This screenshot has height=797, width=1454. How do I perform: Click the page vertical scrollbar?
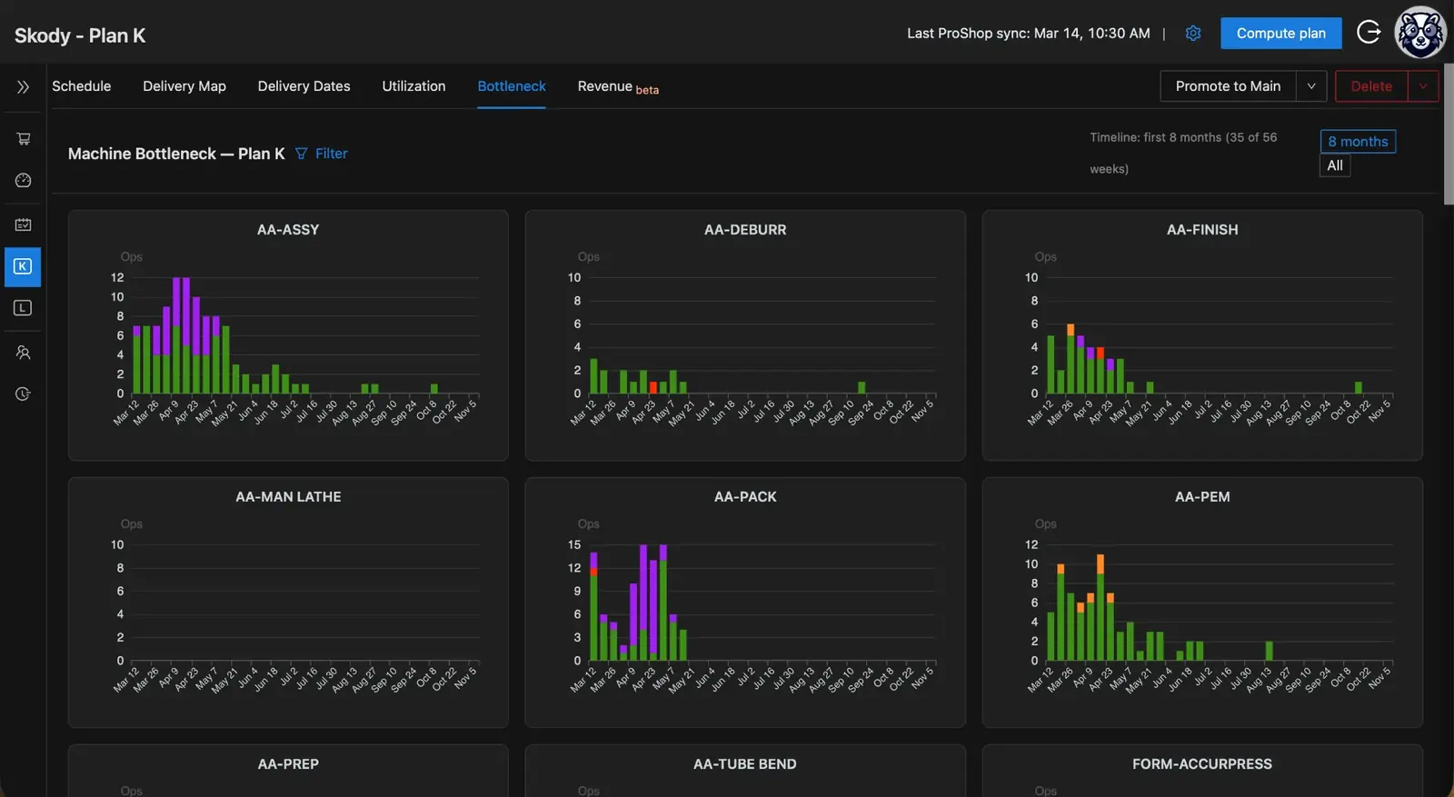[1449, 134]
